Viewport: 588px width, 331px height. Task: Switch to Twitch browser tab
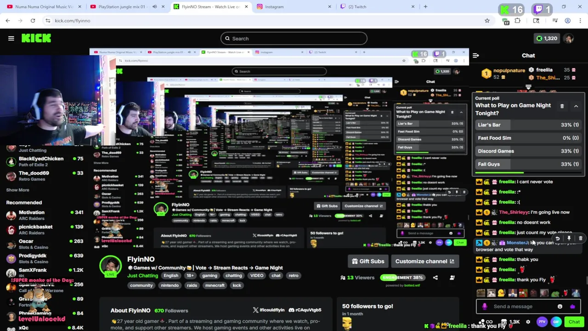pyautogui.click(x=377, y=7)
